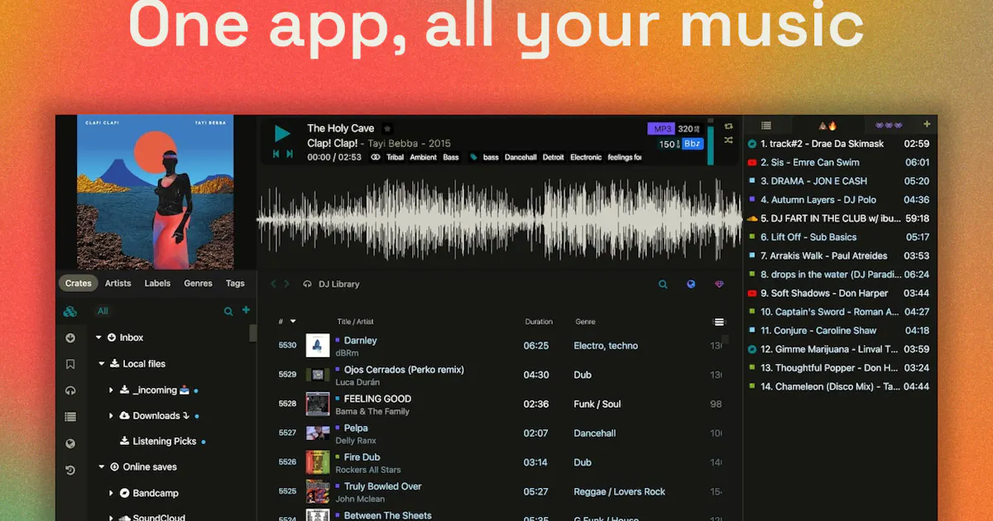Switch to the Genres tab

point(199,283)
